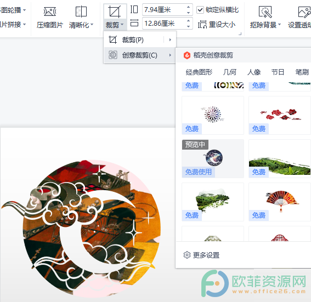Viewport: 311px width, 302px height.
Task: Decrease the height value 7.94厘米 with down arrow
Action: 188,13
